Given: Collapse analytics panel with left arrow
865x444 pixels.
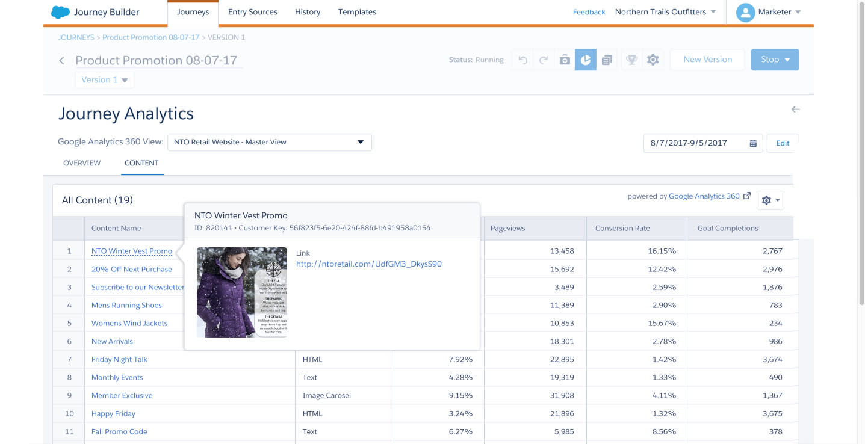Looking at the screenshot, I should click(x=796, y=109).
